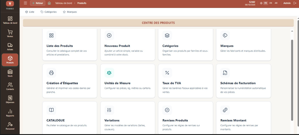Click "Gérer les fabricants et marques distribuées." text

[243, 51]
